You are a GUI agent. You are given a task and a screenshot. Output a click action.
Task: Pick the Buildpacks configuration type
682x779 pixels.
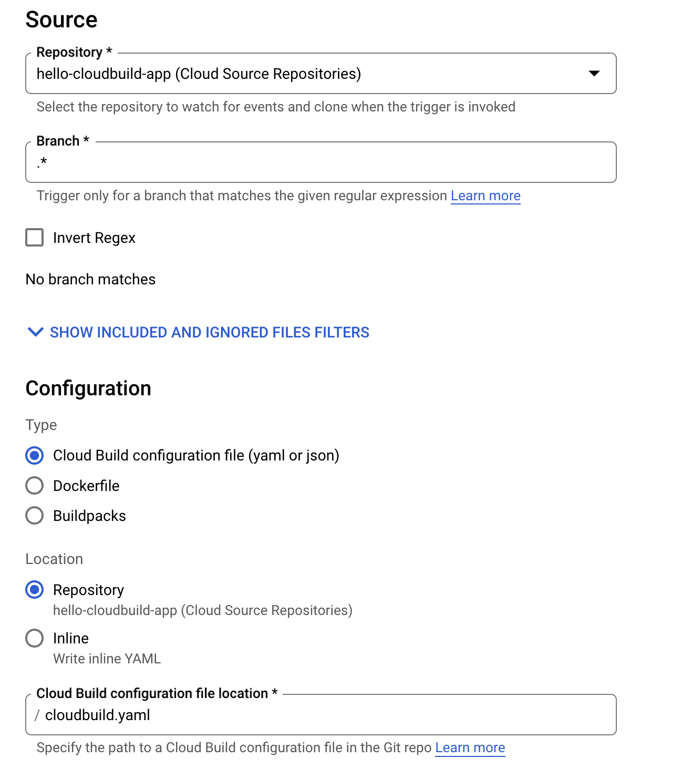[x=35, y=516]
